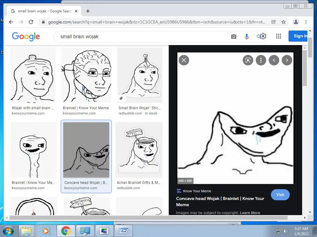Viewport: 317px width, 237px height.
Task: Click horizontal scroll left arrow
Action: pyautogui.click(x=7, y=218)
